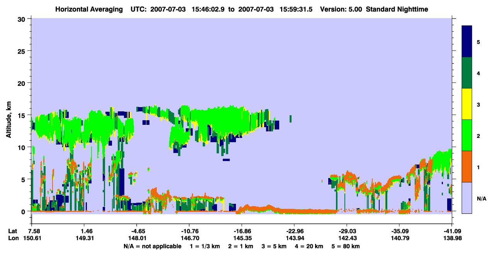Click legend entry '4 = 20 km'
Screen dimensions: 502x257
(x=309, y=246)
